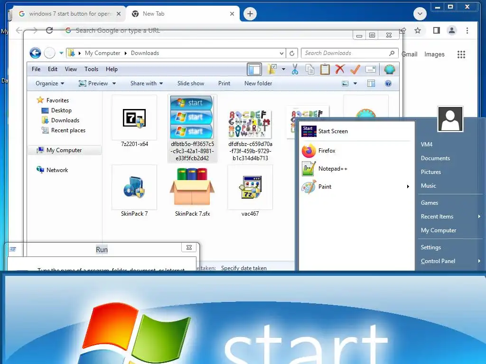
Task: Open the Edit menu
Action: tap(52, 69)
